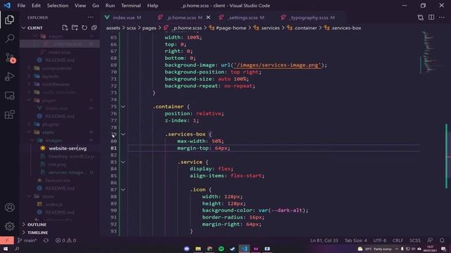Open Spotify from the taskbar
The height and width of the screenshot is (253, 451).
(221, 249)
